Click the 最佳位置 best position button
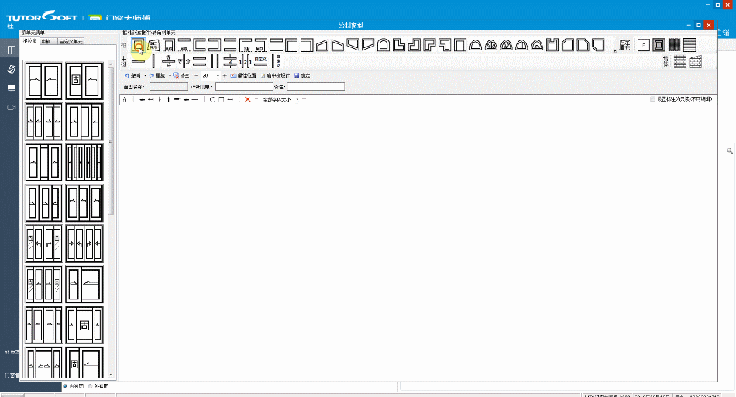Screen dimensions: 736x397 (243, 76)
